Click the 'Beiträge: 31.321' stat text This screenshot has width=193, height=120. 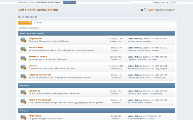coord(116,39)
